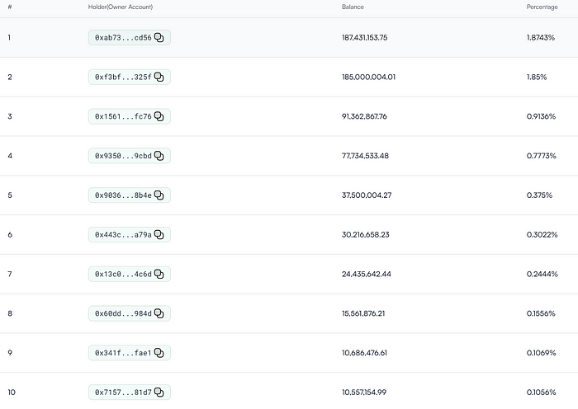Open the 0x443c...a79a holder account
The width and height of the screenshot is (578, 409).
pyautogui.click(x=122, y=235)
